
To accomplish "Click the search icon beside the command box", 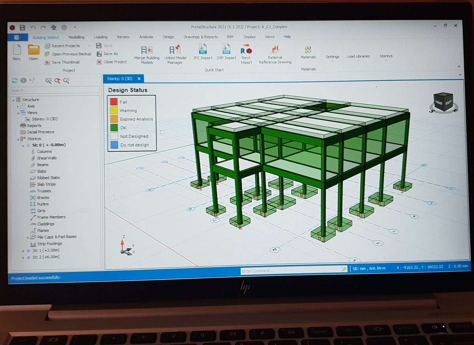I will (x=344, y=269).
